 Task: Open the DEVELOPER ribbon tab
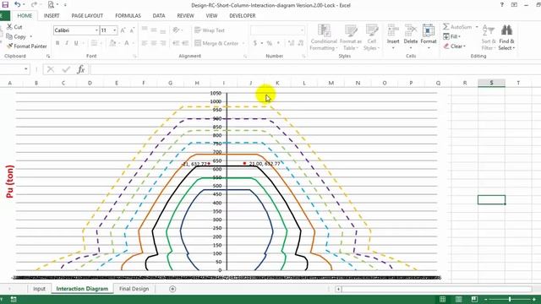click(243, 16)
